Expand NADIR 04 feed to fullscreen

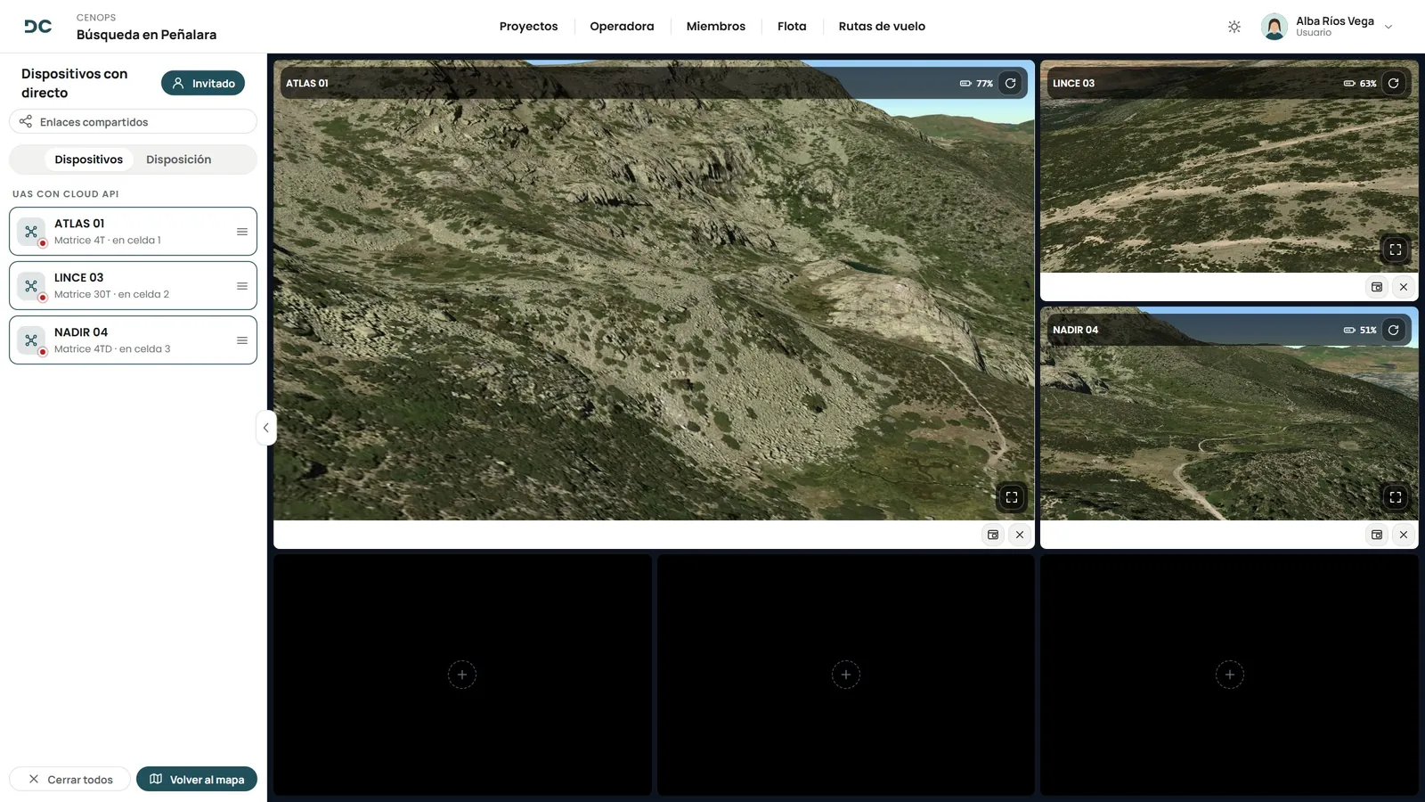coord(1396,497)
